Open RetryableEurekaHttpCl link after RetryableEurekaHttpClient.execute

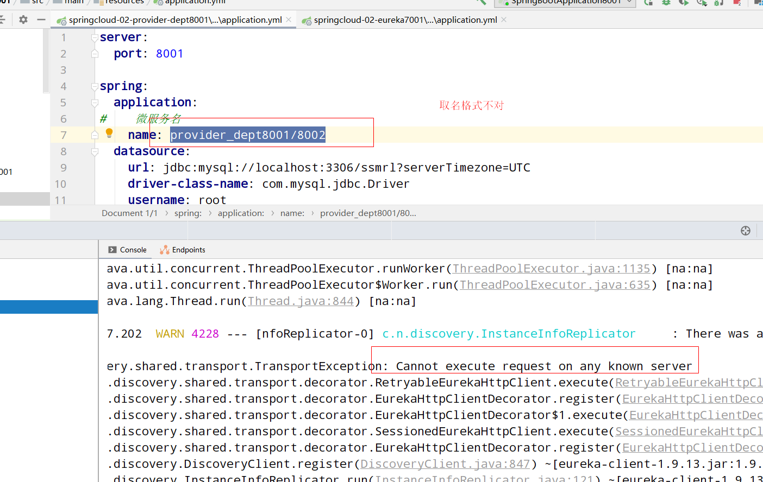pyautogui.click(x=689, y=383)
